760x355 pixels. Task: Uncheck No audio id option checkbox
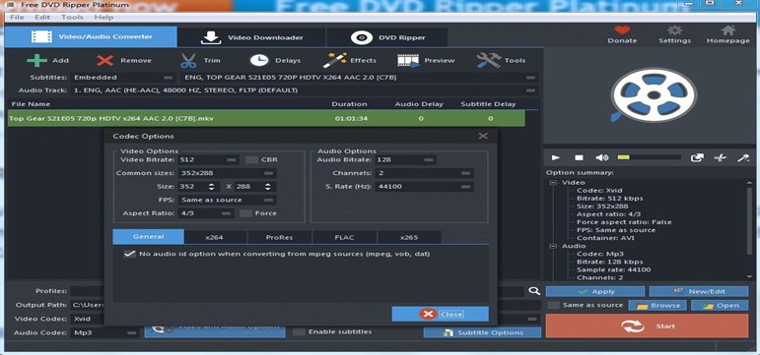click(129, 254)
